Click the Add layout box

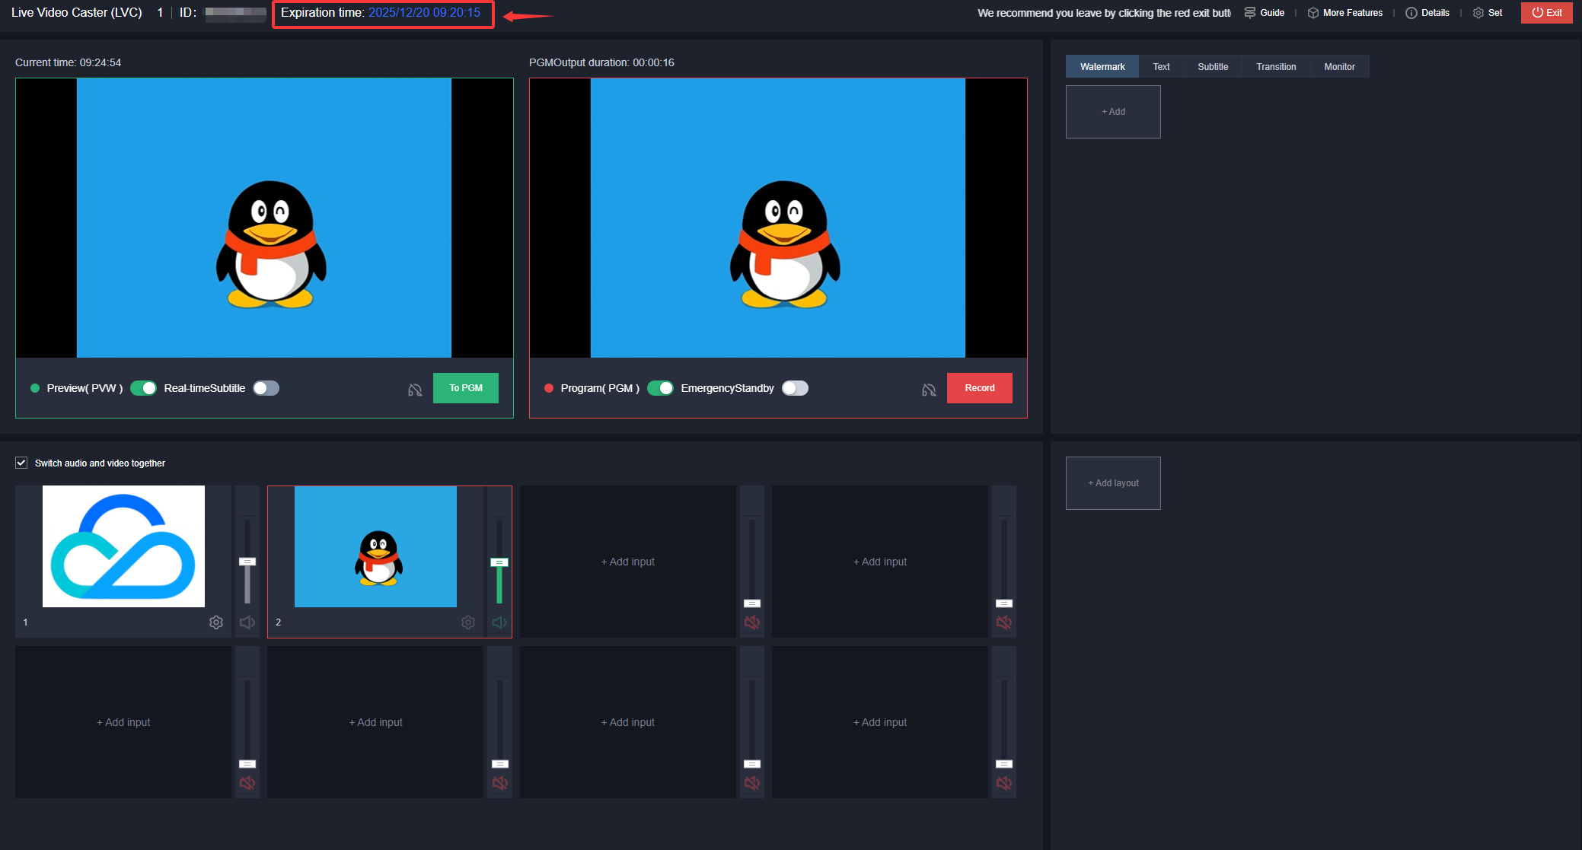pos(1113,483)
